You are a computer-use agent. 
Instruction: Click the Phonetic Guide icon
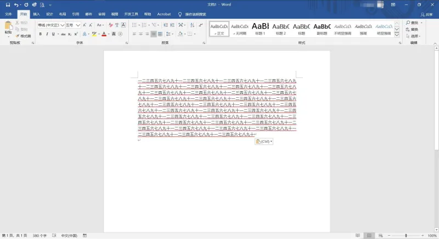pyautogui.click(x=117, y=25)
